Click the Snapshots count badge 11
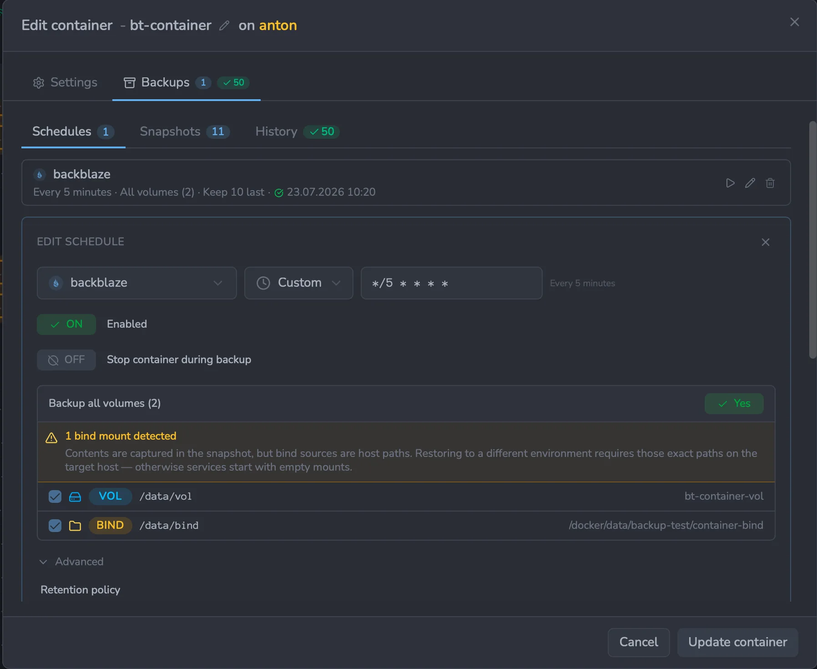Viewport: 817px width, 669px height. [x=218, y=132]
